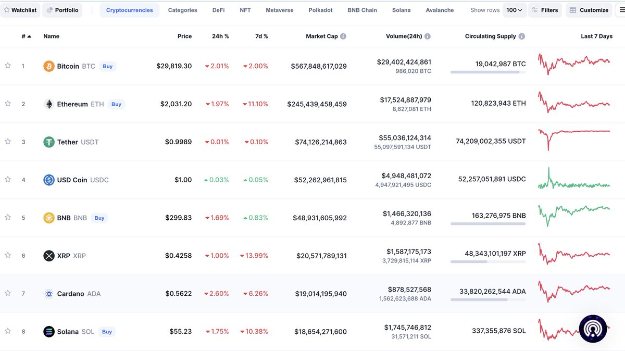Click the USD Coin logo icon
The width and height of the screenshot is (625, 351).
click(49, 180)
